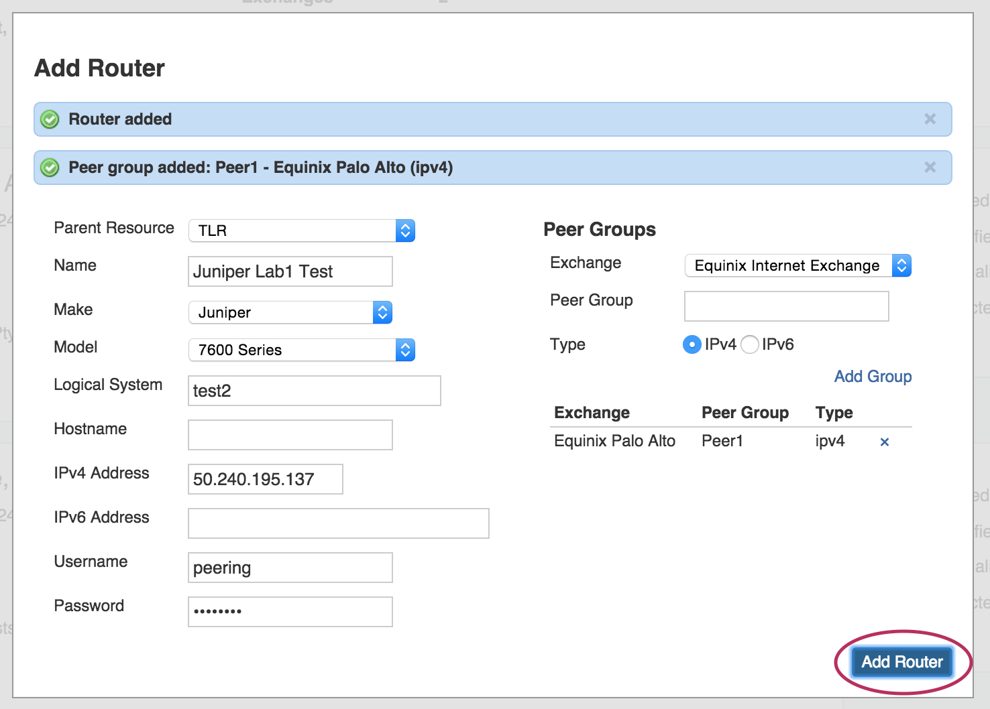
Task: Close the 'Peer group added' alert
Action: pyautogui.click(x=930, y=168)
